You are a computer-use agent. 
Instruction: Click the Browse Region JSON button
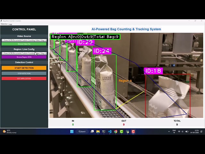(24, 57)
